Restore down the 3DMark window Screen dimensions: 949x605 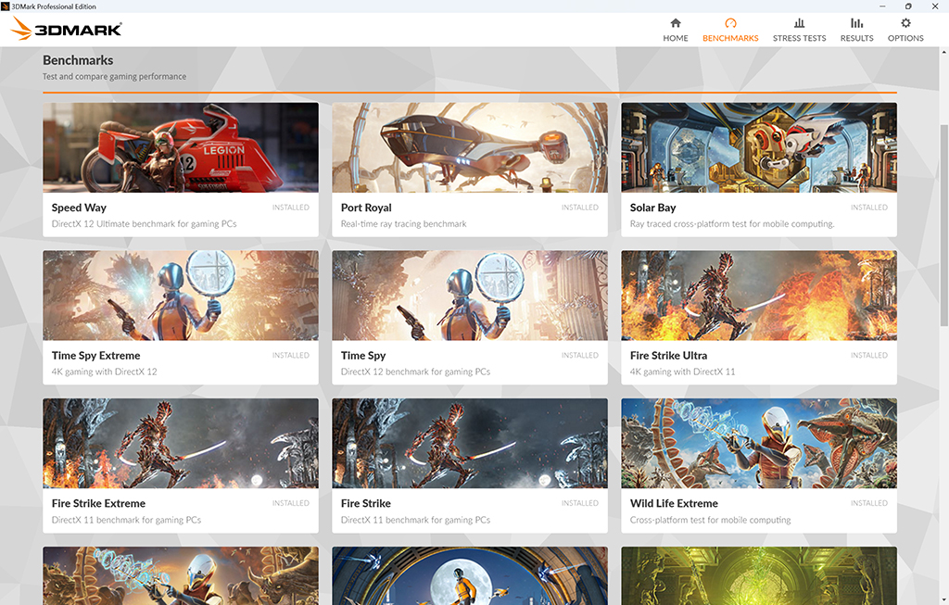pos(908,6)
